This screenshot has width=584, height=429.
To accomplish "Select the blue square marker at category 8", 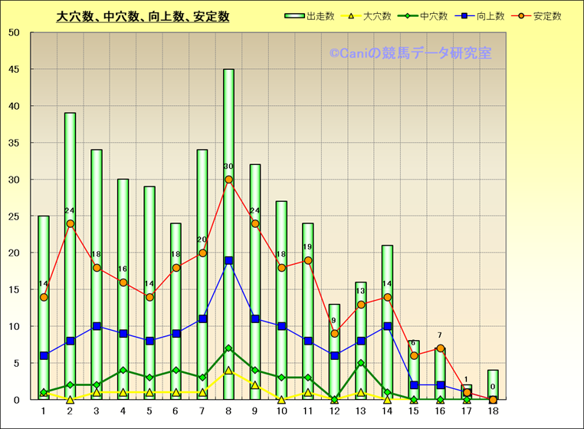I will pos(228,260).
